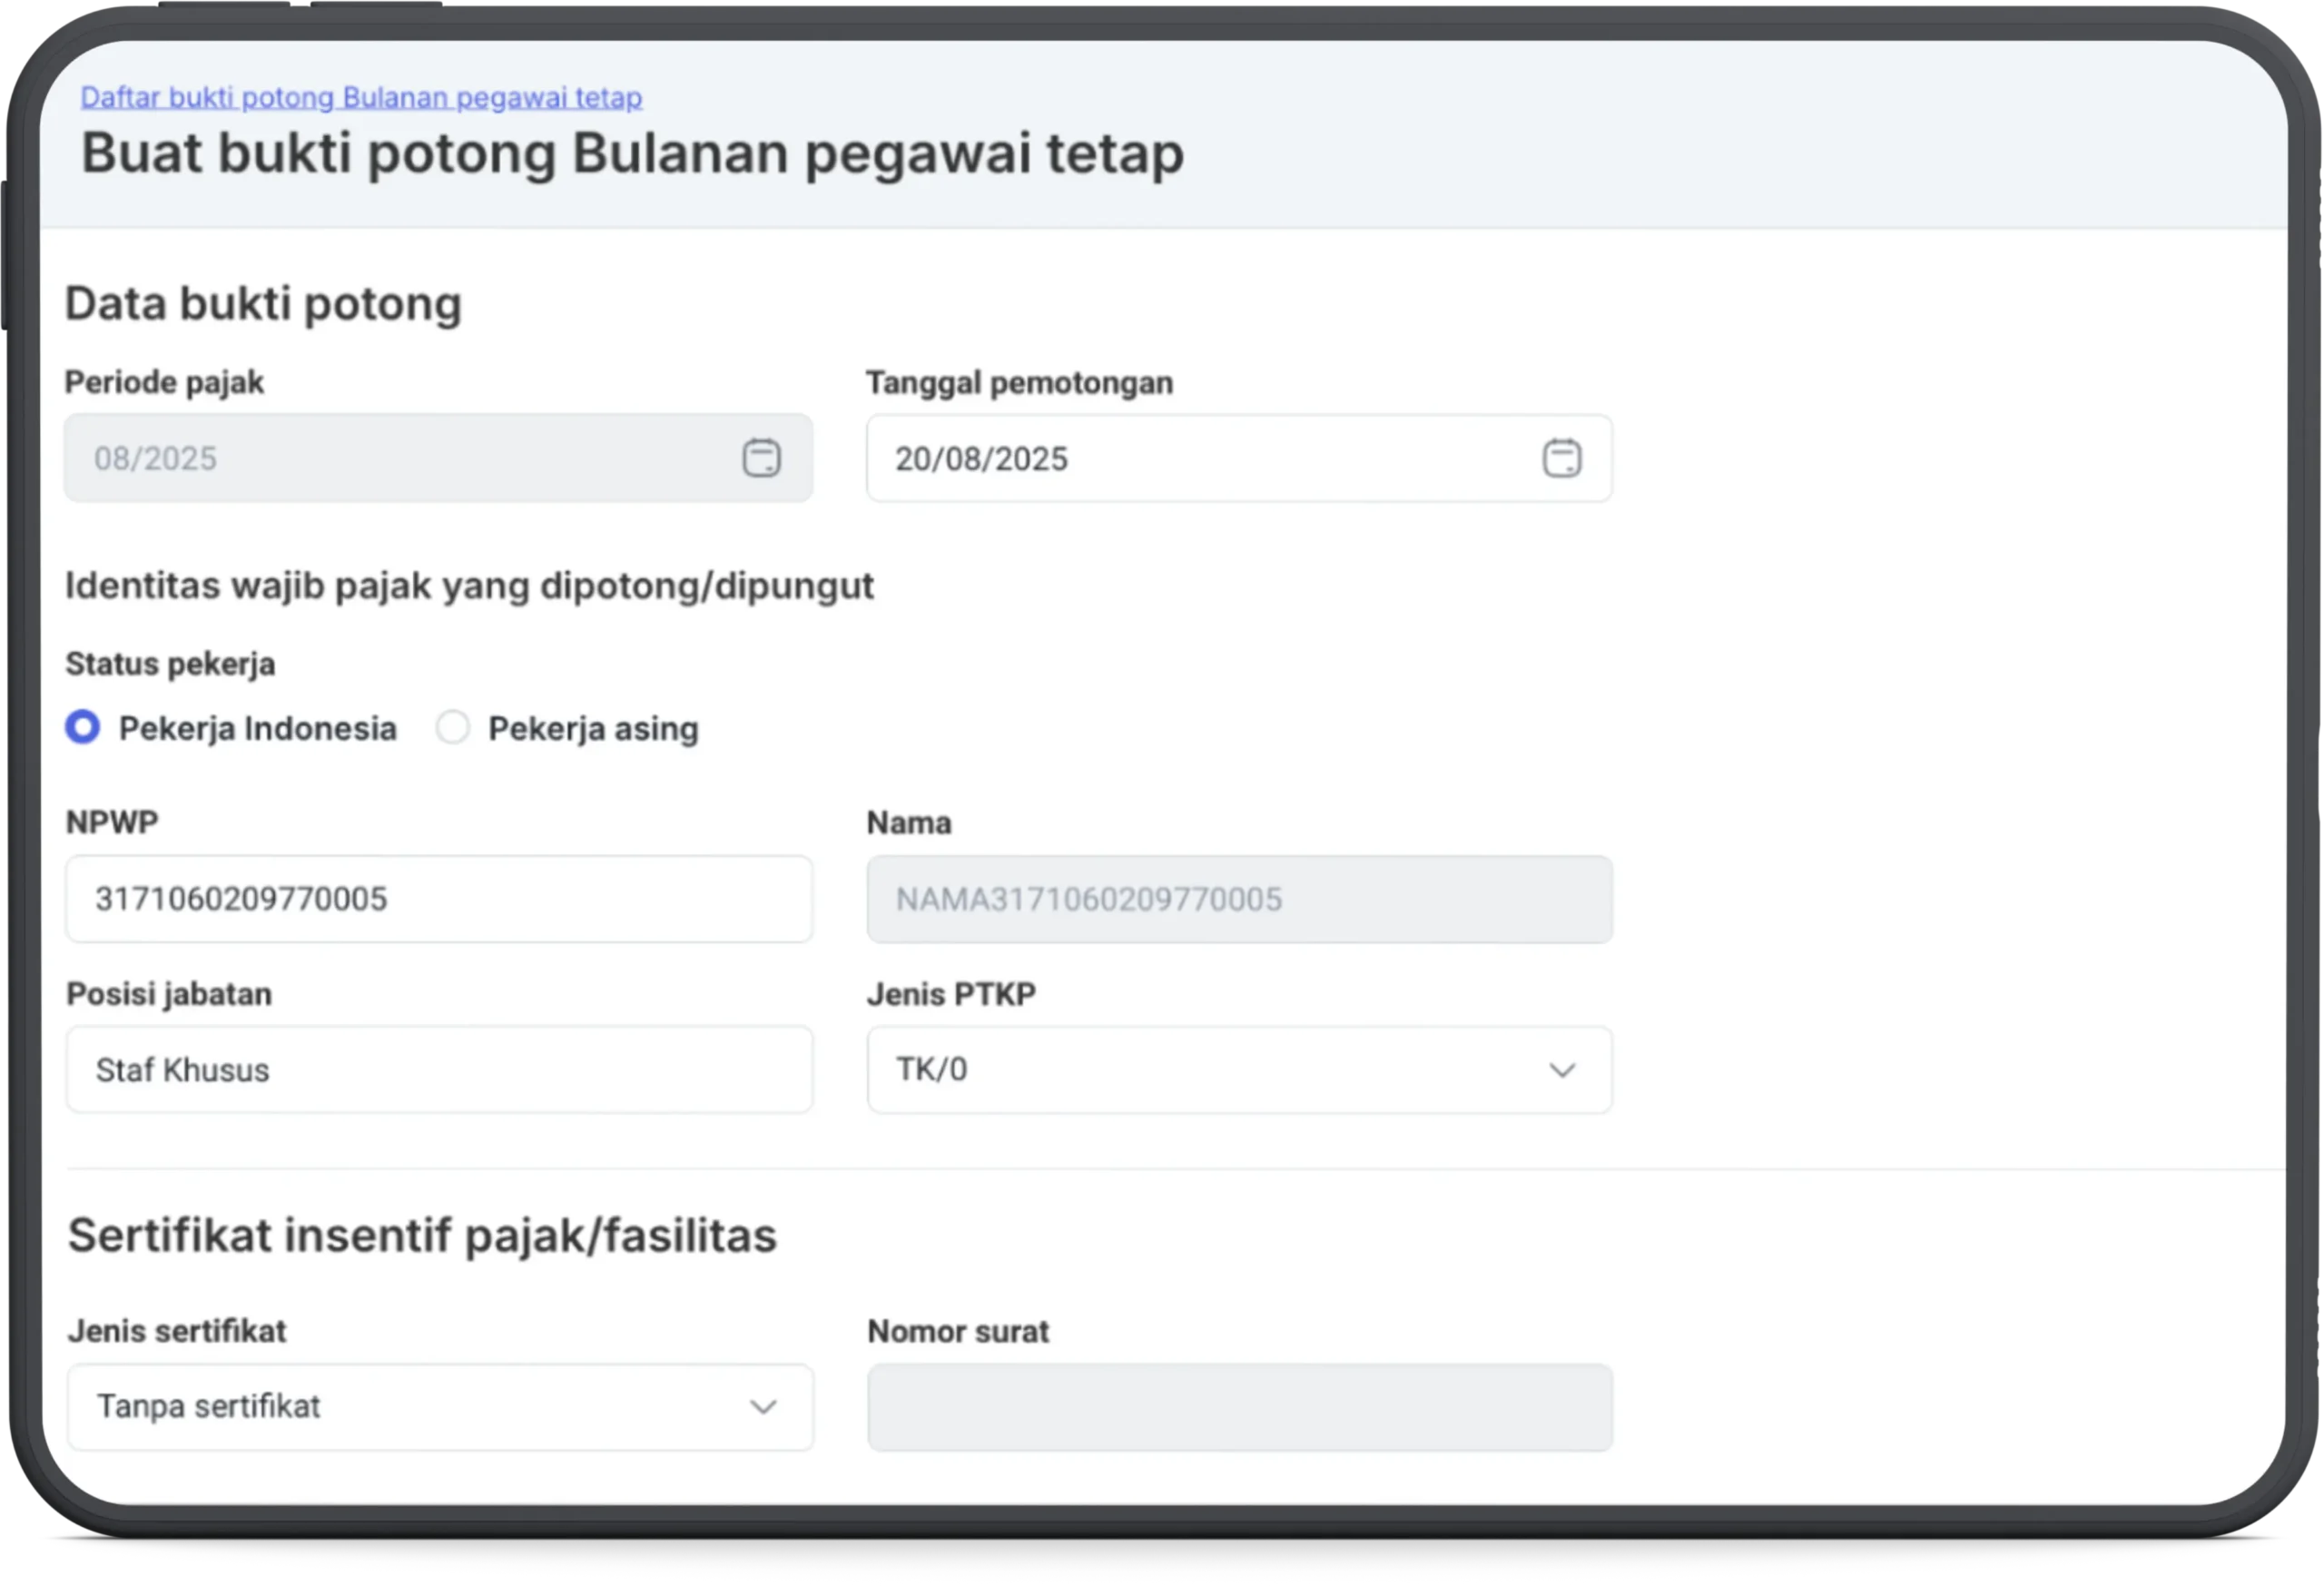Click the NPWP input field
The width and height of the screenshot is (2324, 1586).
coord(438,899)
